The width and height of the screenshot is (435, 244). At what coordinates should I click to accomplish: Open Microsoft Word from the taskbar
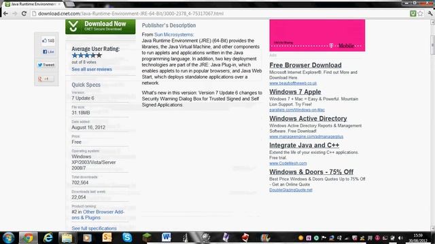coord(166,238)
